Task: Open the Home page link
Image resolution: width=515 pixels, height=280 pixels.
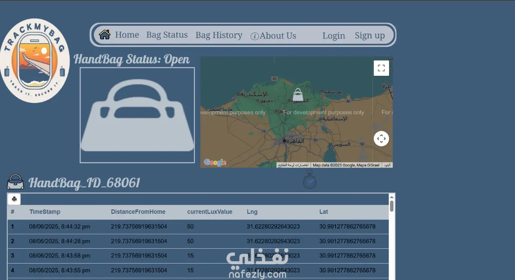Action: pyautogui.click(x=127, y=35)
